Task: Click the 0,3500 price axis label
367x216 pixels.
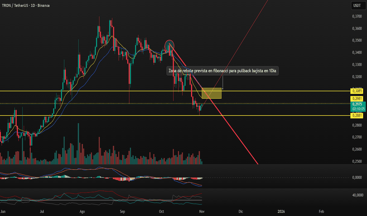Action: tap(357, 40)
